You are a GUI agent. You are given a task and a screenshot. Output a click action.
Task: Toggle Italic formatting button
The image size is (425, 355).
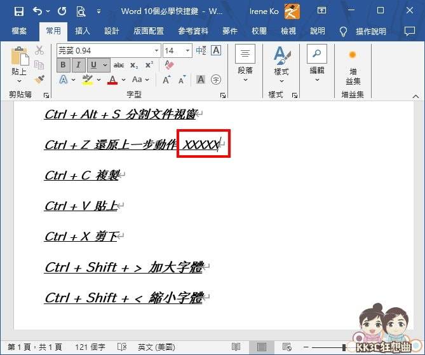pyautogui.click(x=78, y=65)
